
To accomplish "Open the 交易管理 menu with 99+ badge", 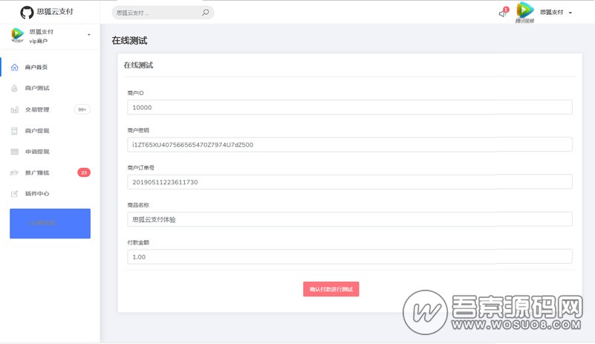I will pyautogui.click(x=37, y=110).
